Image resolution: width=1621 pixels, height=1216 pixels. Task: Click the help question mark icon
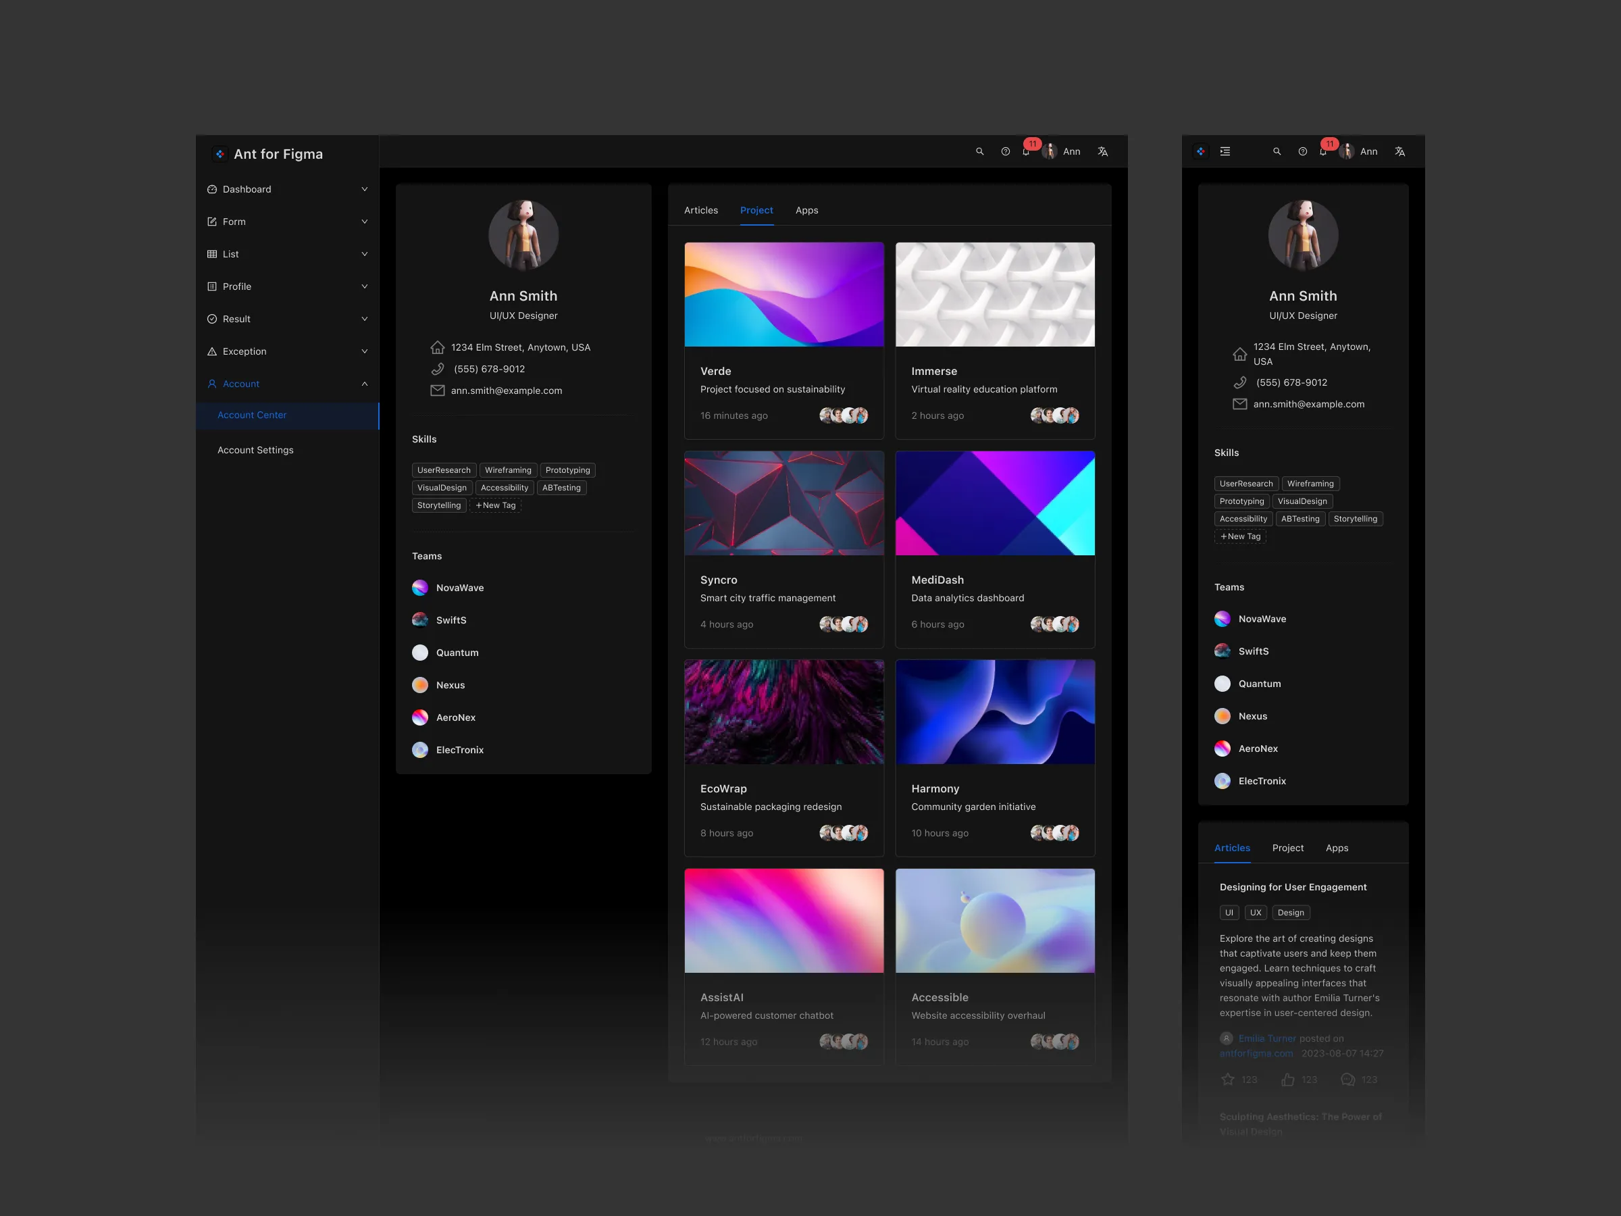pyautogui.click(x=1005, y=152)
